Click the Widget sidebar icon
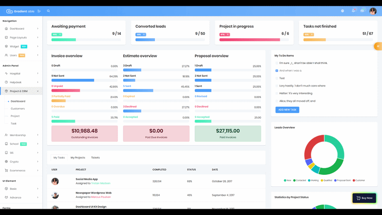This screenshot has height=215, width=382. pos(6,46)
